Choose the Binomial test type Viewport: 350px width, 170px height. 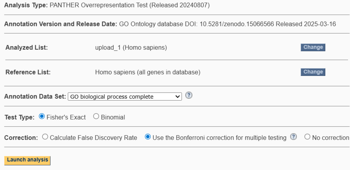(96, 117)
